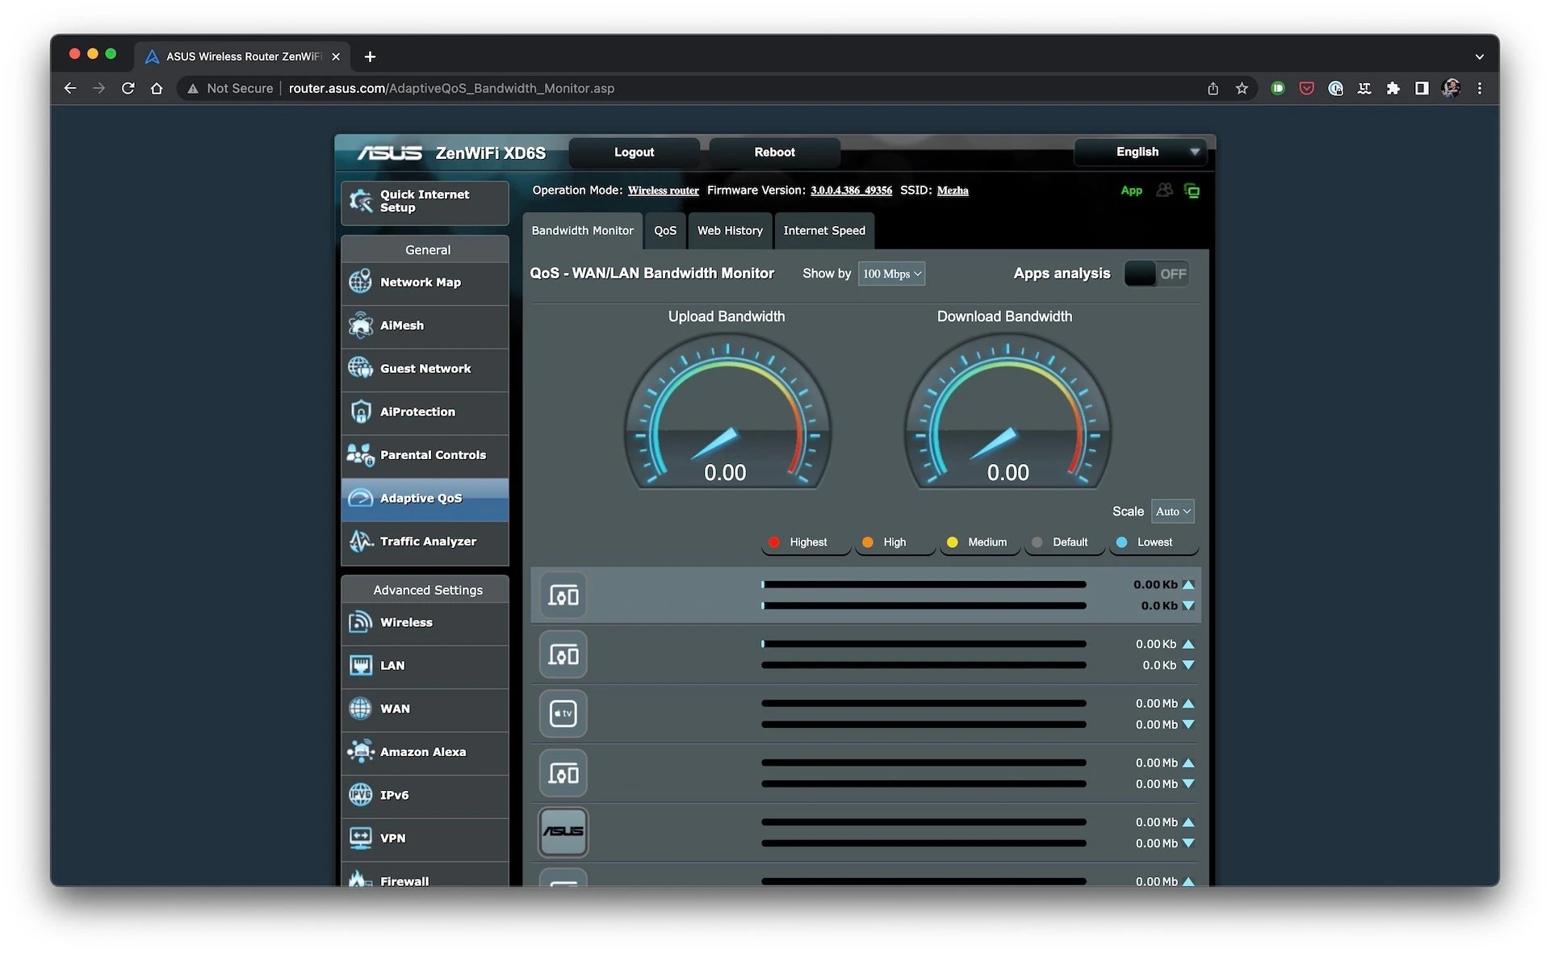1550x953 pixels.
Task: Switch to the Internet Speed tab
Action: click(824, 231)
